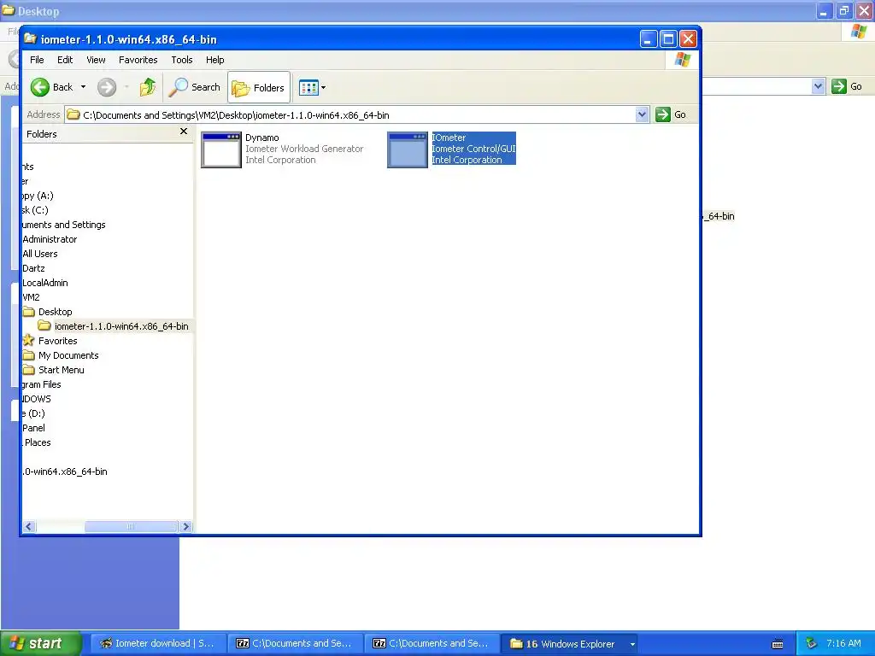Click Go button in background Desktop window
This screenshot has width=875, height=656.
point(847,86)
